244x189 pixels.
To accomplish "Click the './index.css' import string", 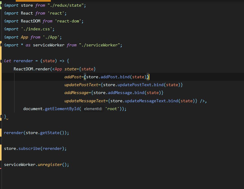I will tap(37, 29).
